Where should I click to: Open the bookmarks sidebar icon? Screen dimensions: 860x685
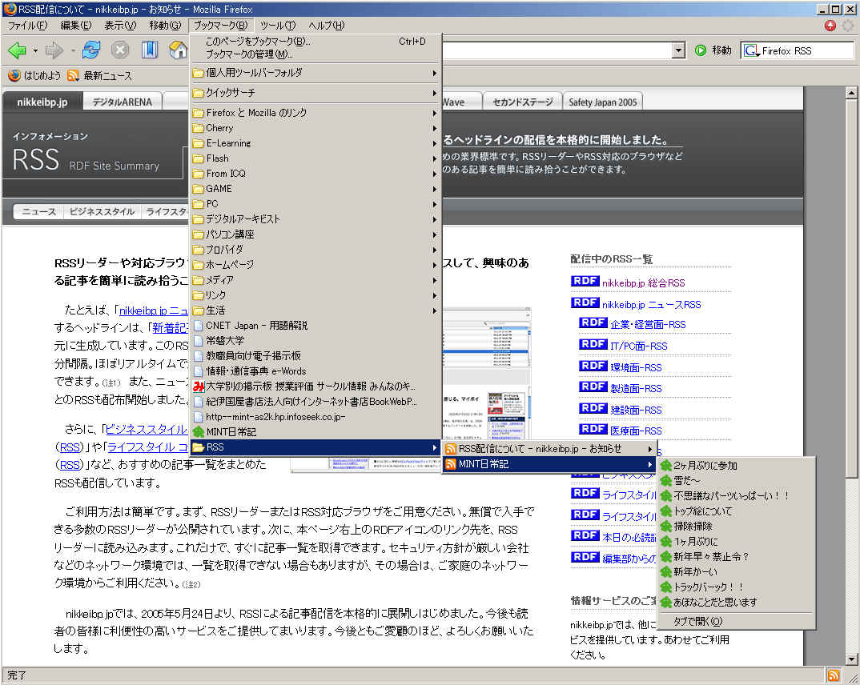[149, 50]
